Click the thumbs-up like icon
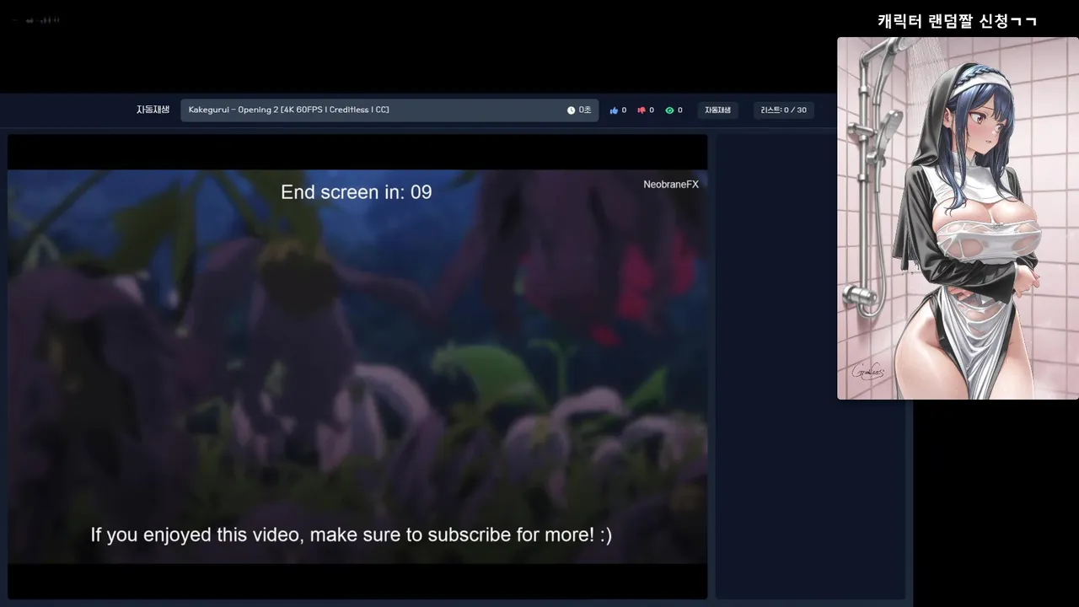The height and width of the screenshot is (607, 1079). (x=614, y=110)
